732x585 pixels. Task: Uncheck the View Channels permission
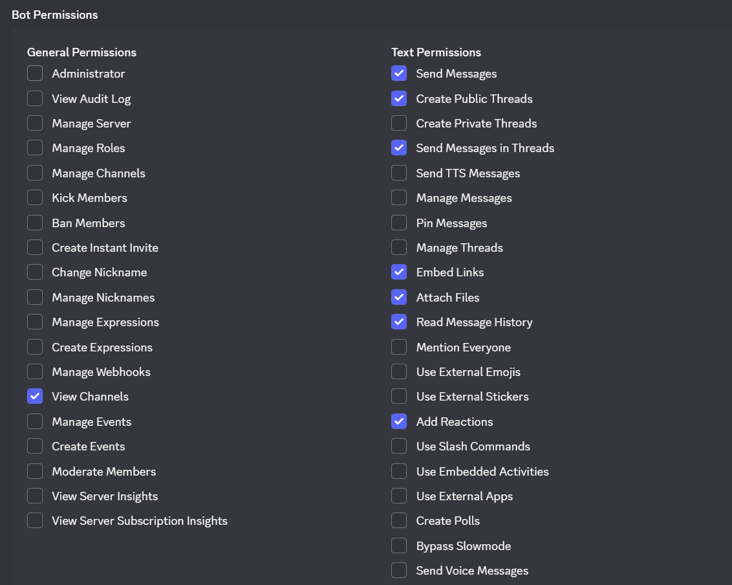[35, 397]
